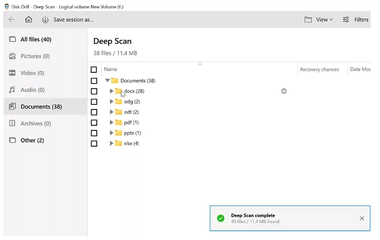380x240 pixels.
Task: Open the View folder icon
Action: click(308, 20)
